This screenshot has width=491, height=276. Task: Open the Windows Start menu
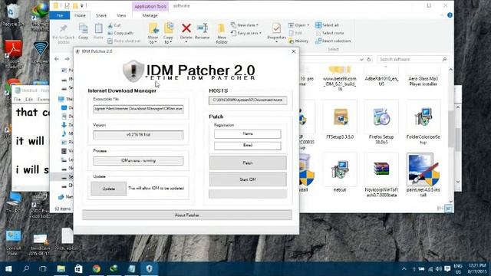(x=8, y=268)
